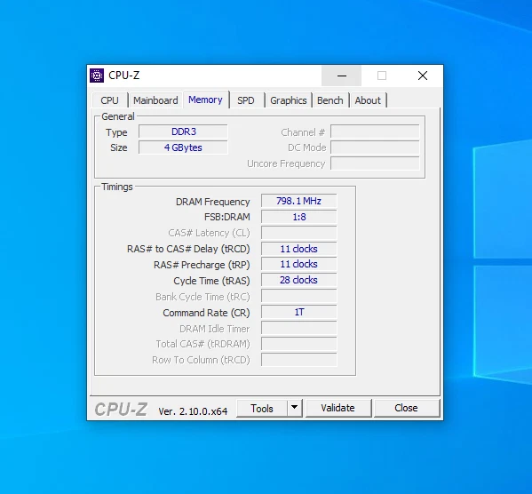Click the 1T Command Rate value
532x494 pixels.
299,312
